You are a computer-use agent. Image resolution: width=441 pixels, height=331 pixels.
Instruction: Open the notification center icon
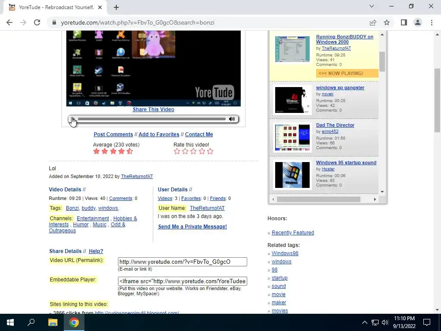pyautogui.click(x=427, y=322)
